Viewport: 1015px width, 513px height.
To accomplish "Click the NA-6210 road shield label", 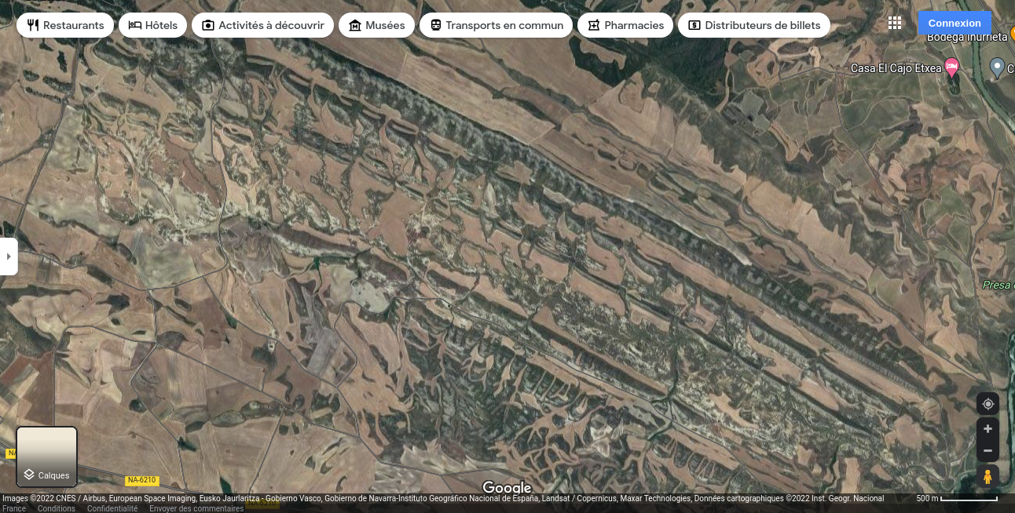I will [x=142, y=480].
